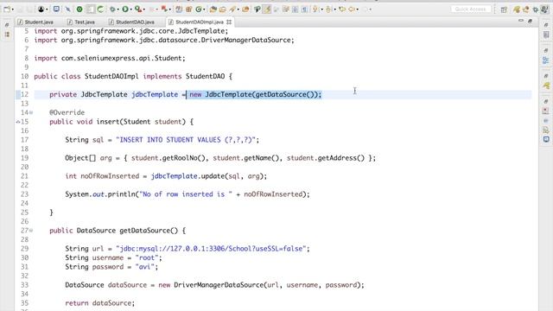Image resolution: width=553 pixels, height=311 pixels.
Task: Click the Open Perspective icon
Action: coord(504,10)
